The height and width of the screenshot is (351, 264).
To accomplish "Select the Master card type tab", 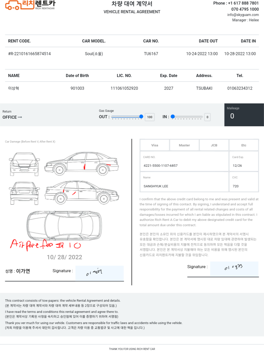I will 184,145.
